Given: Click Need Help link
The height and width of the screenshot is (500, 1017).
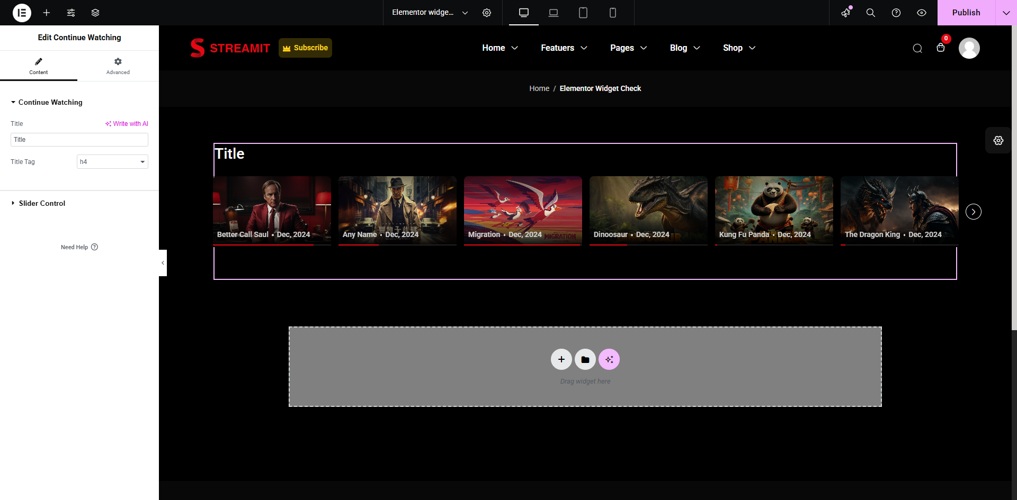Looking at the screenshot, I should tap(79, 247).
